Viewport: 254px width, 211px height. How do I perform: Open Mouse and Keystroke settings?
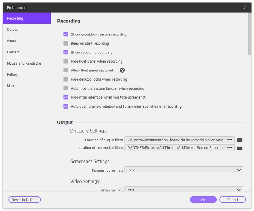click(27, 63)
